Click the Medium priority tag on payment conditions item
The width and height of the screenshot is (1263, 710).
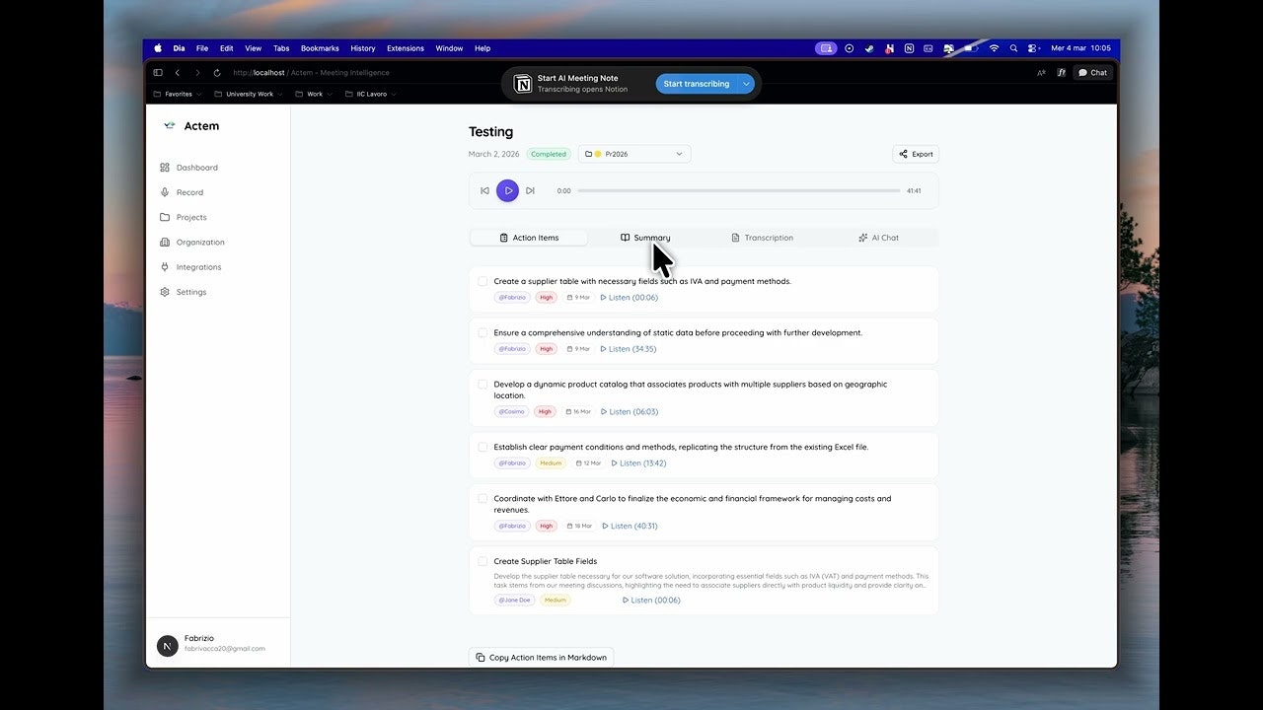[x=551, y=462]
